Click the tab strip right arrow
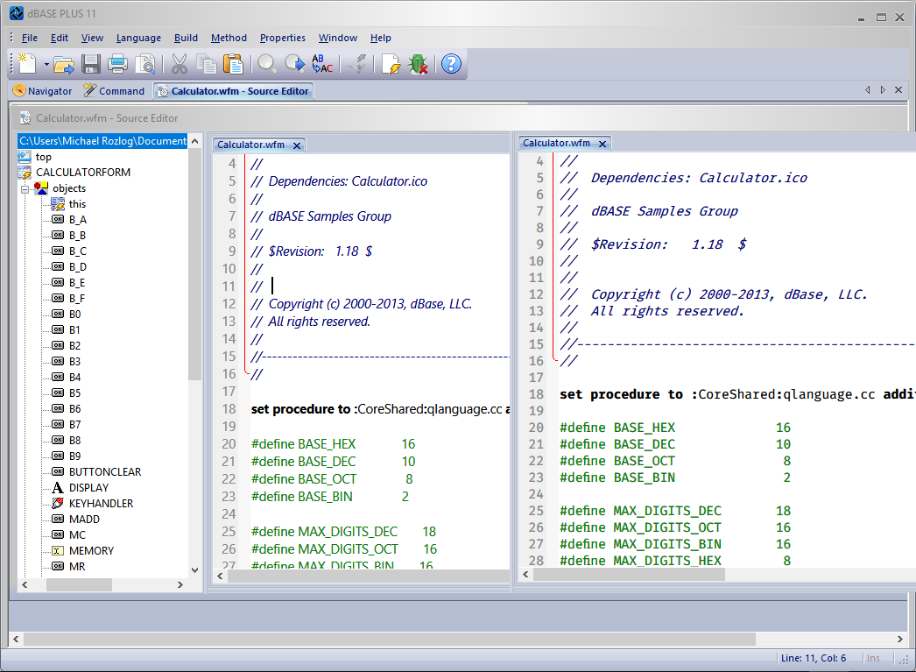Viewport: 916px width, 672px height. click(x=883, y=90)
